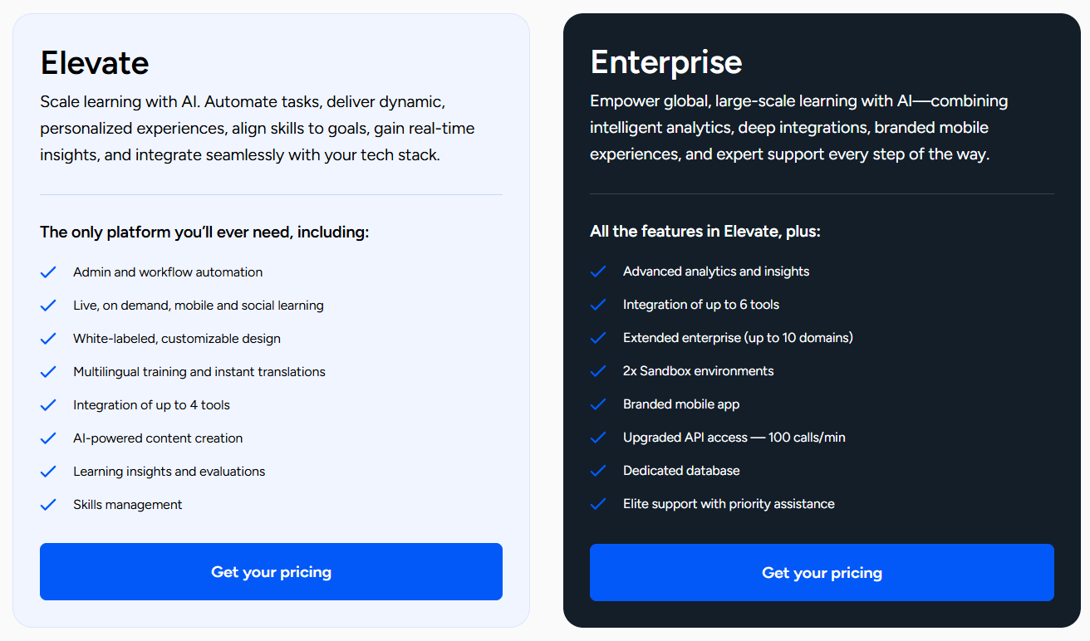This screenshot has width=1090, height=641.
Task: Select the Enterprise plan heading
Action: click(x=666, y=61)
